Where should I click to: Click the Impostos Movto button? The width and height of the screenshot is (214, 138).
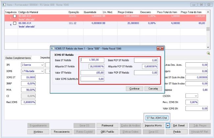tap(153, 125)
